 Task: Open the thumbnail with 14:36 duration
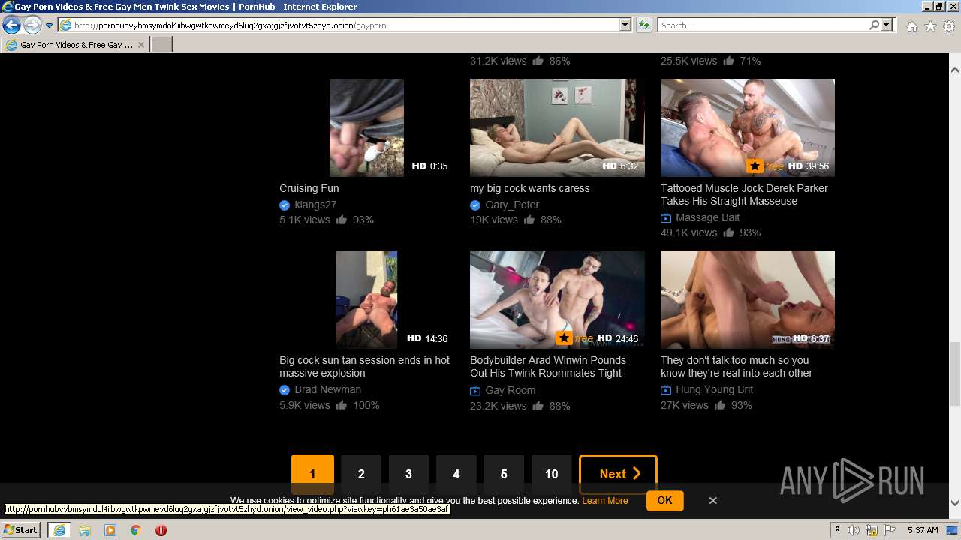(x=366, y=299)
